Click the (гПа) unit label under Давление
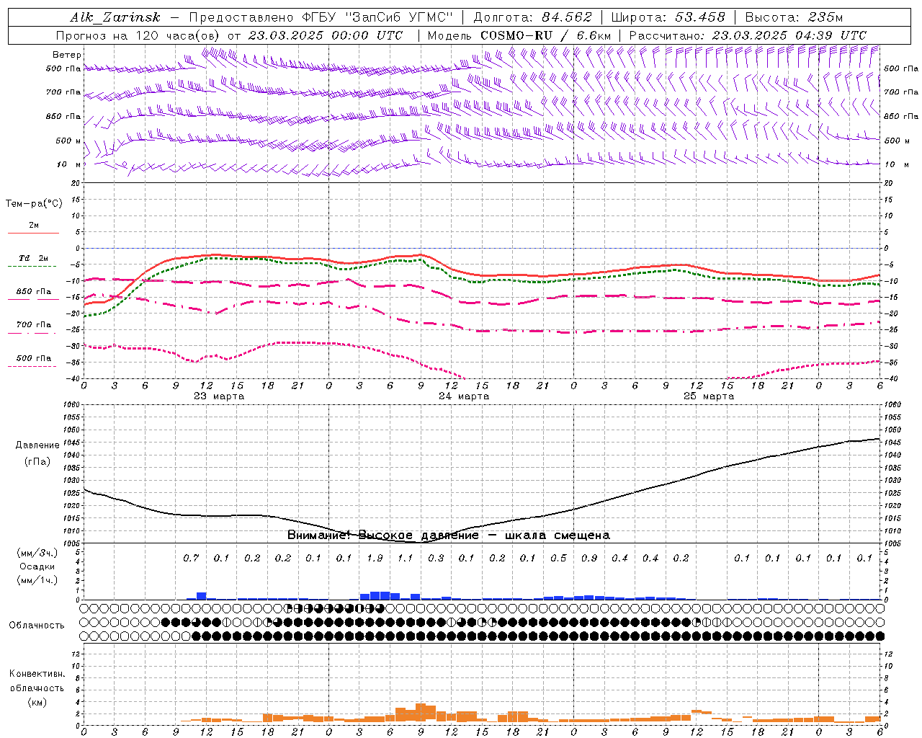The height and width of the screenshot is (738, 922). click(37, 462)
